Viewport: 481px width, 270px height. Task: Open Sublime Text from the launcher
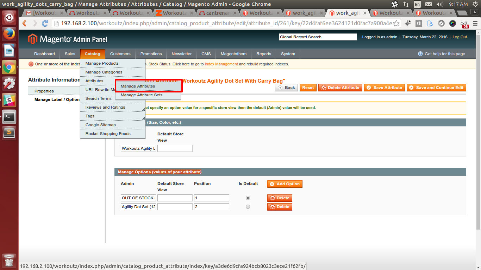click(x=9, y=133)
